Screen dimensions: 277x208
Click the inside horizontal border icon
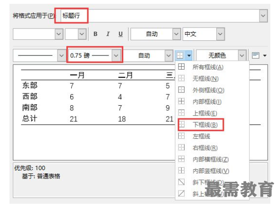click(181, 159)
